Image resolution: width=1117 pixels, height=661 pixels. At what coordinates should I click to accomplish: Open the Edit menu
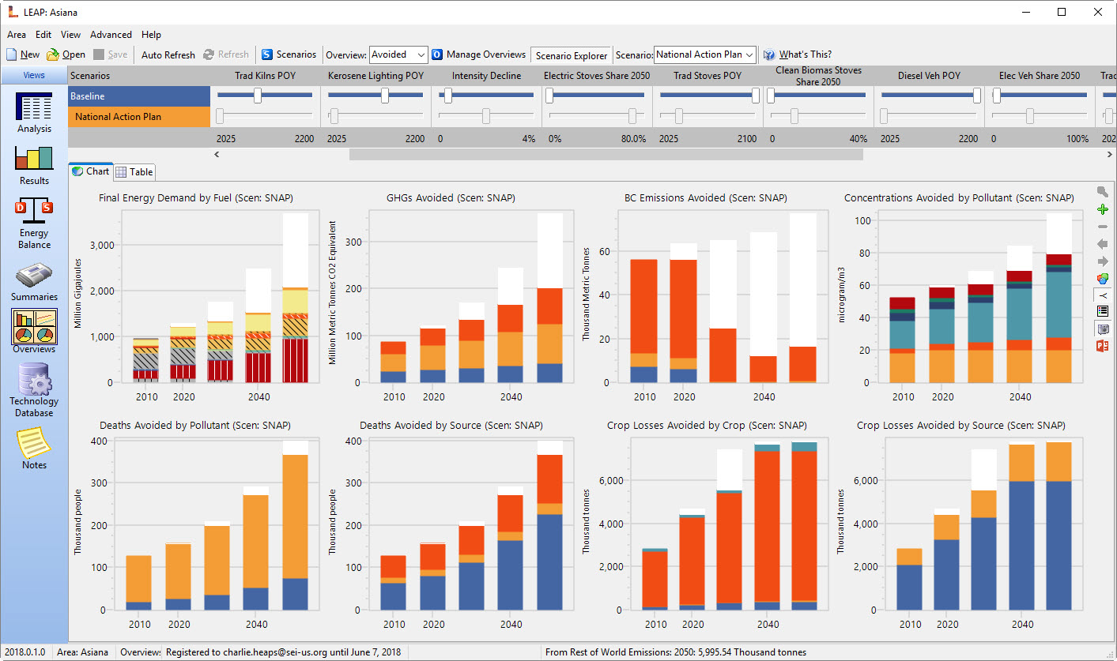[x=43, y=35]
